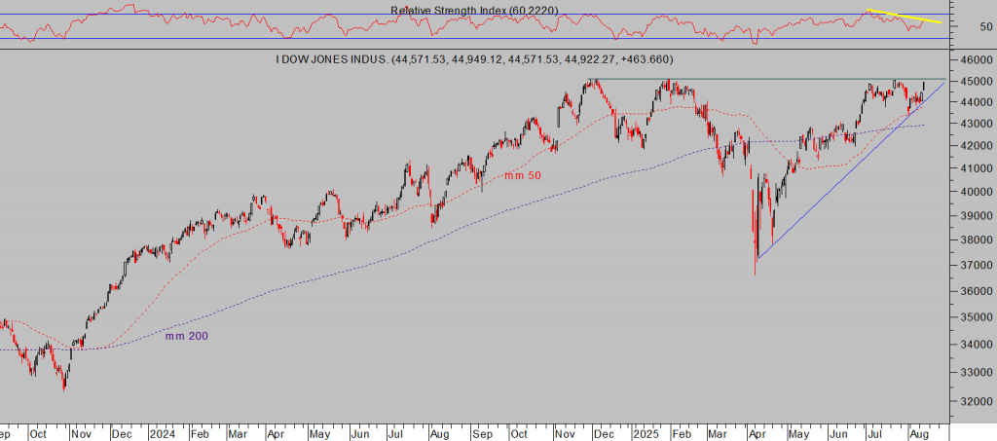Click the 37000 price axis label
This screenshot has width=997, height=441.
pyautogui.click(x=976, y=265)
